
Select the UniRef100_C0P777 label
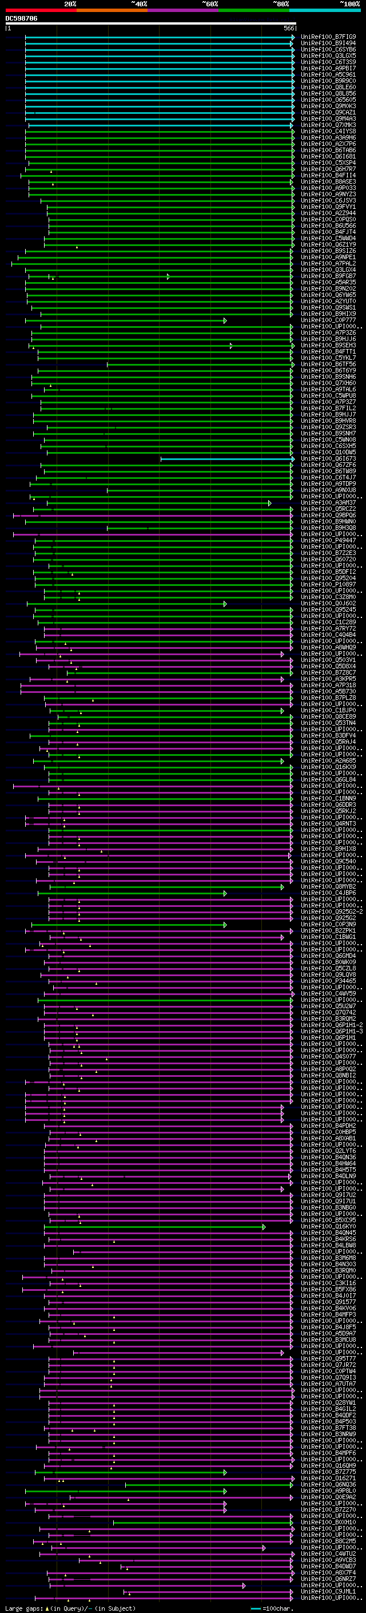(x=328, y=320)
